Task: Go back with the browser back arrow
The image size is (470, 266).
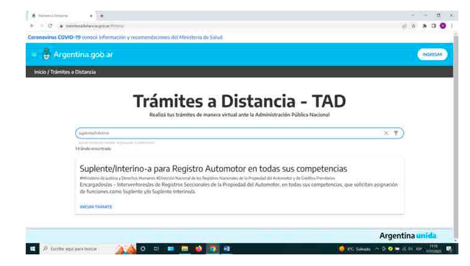Action: click(32, 26)
